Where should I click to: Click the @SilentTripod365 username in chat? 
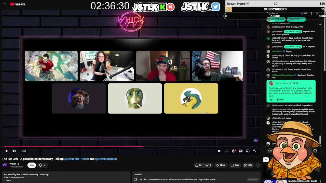pos(280,38)
